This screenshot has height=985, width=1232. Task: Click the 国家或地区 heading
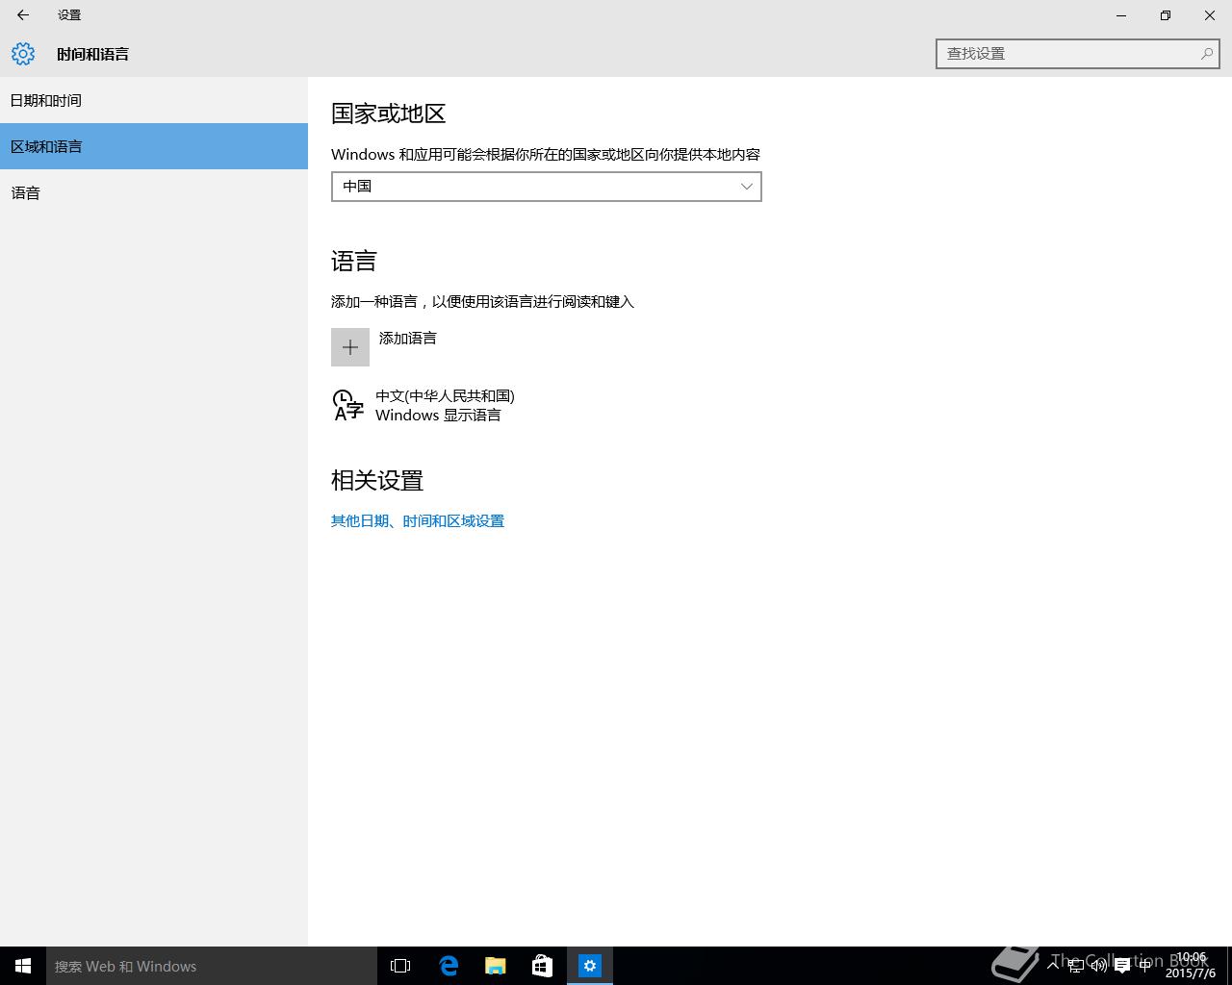click(389, 114)
